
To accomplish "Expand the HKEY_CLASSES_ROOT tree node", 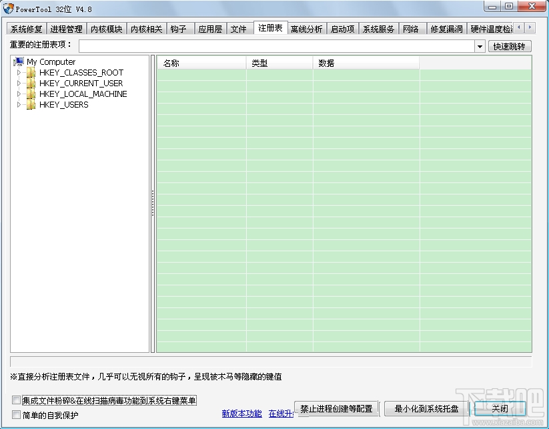I will tap(19, 72).
